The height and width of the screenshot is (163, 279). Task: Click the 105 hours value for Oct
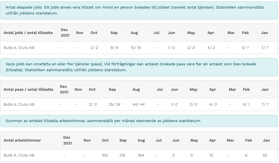(105, 155)
